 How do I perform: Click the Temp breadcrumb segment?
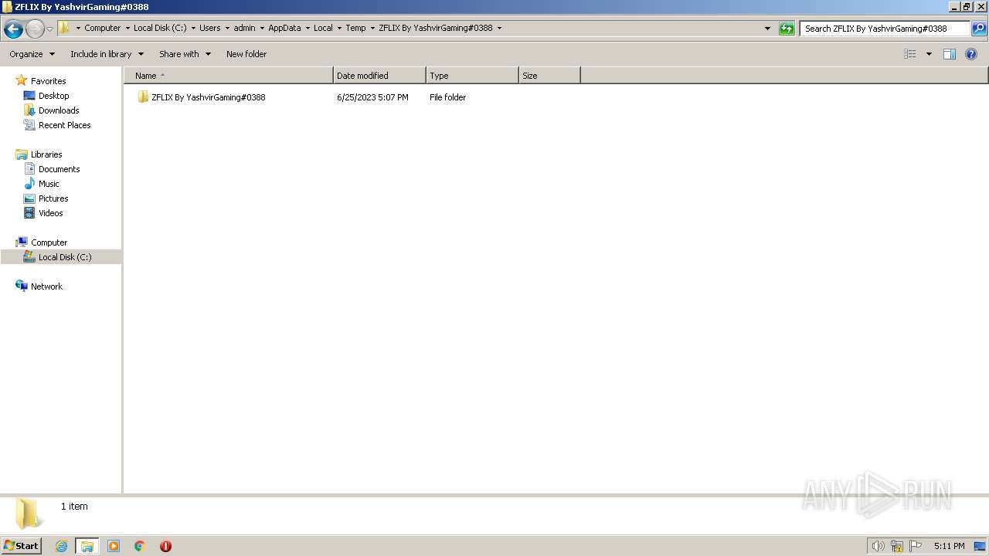click(x=355, y=28)
